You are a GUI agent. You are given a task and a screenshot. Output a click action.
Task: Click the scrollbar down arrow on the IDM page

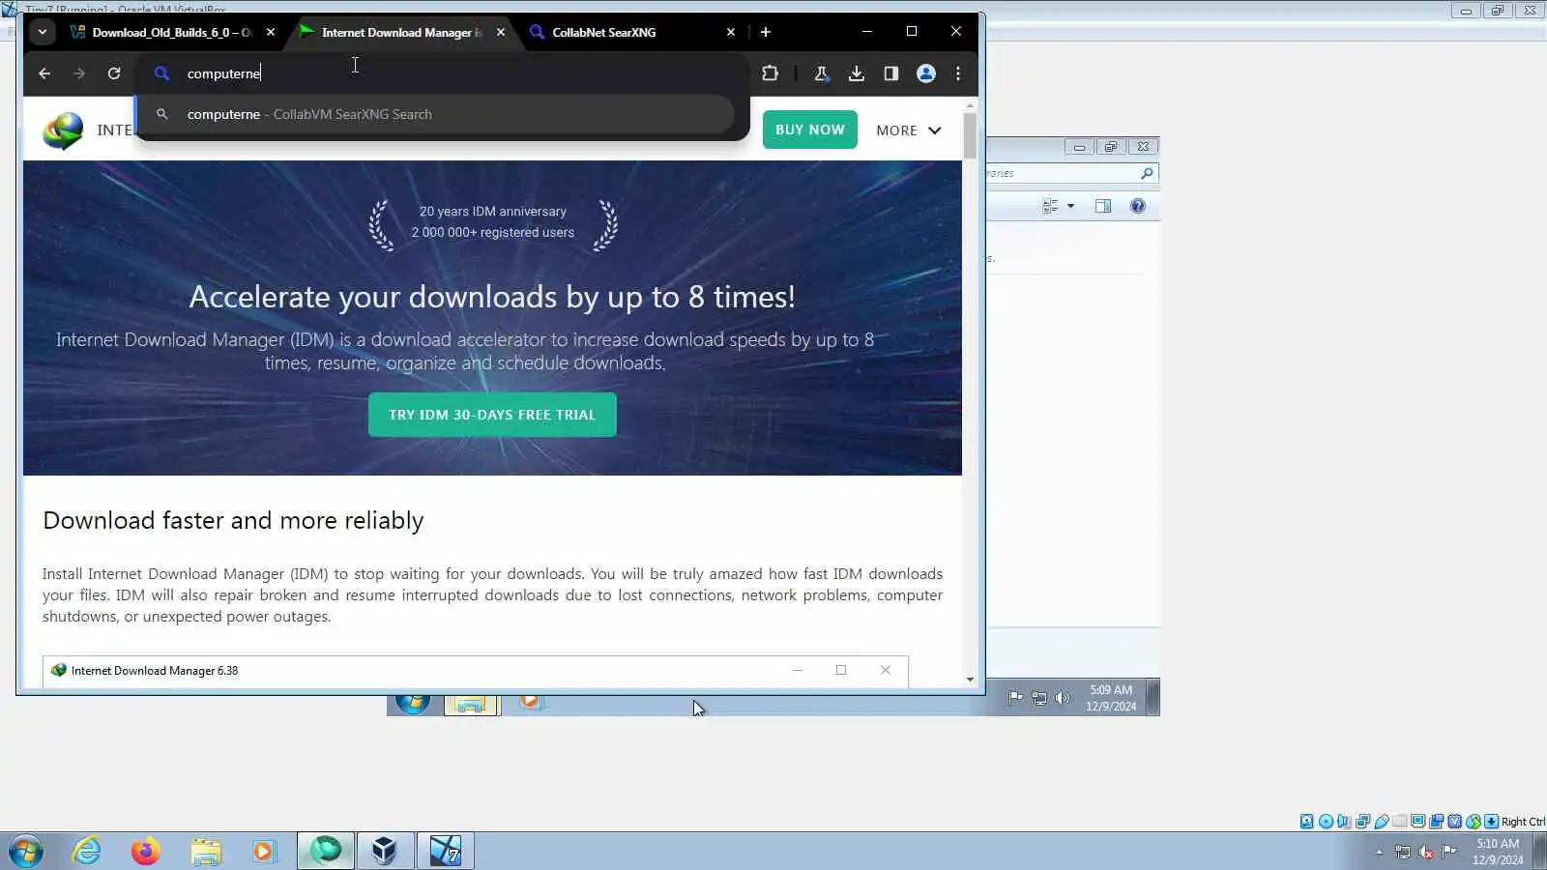970,680
